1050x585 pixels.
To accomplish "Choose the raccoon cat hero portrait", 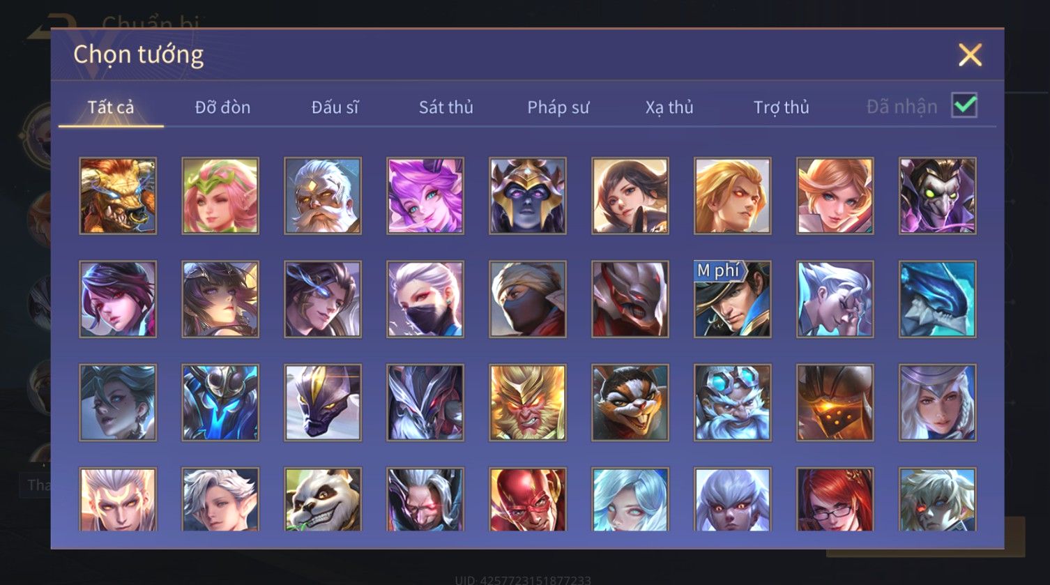I will [x=630, y=402].
